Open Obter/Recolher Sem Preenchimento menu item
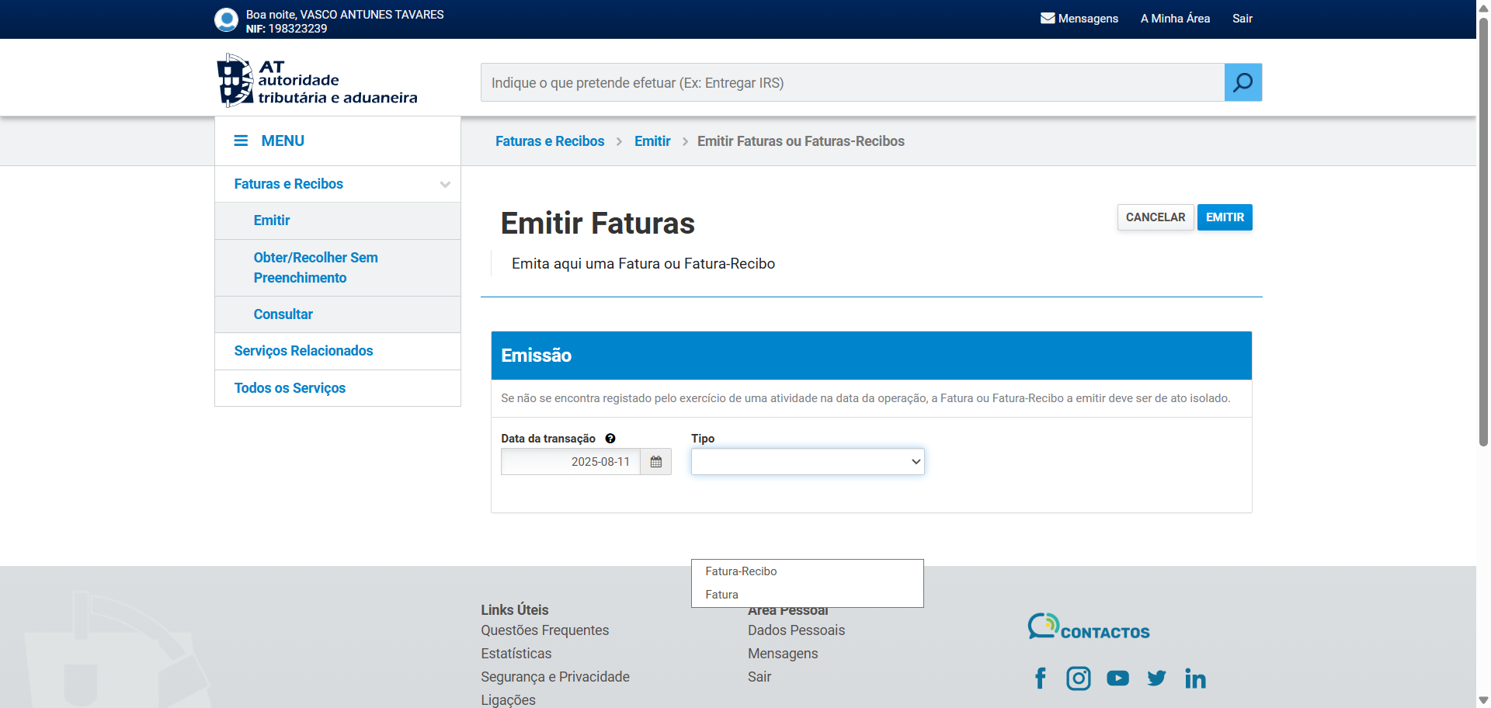This screenshot has width=1491, height=708. [x=316, y=268]
